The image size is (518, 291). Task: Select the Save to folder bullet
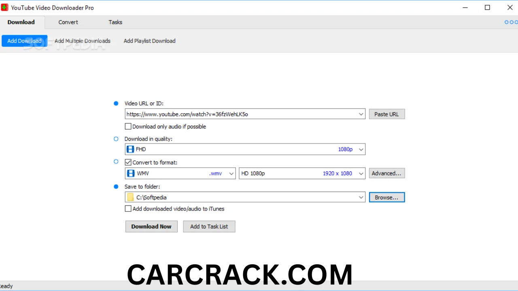click(x=116, y=187)
